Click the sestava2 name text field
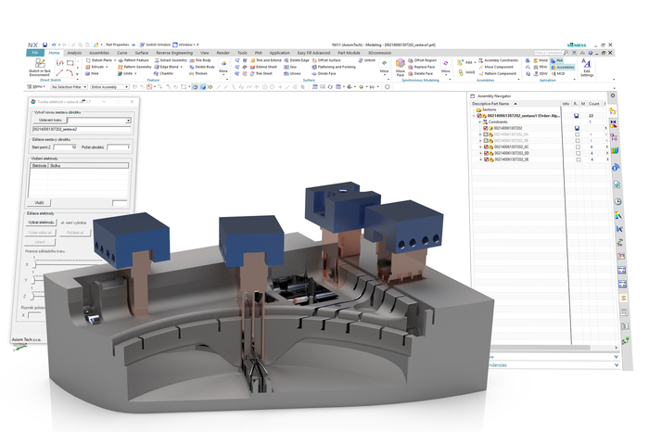Viewport: 649px width, 432px height. point(82,129)
